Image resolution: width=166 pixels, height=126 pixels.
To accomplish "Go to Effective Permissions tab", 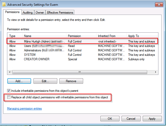I will tap(60, 13).
